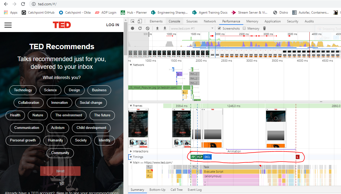341x194 pixels.
Task: Toggle the Science interest pill
Action: [50, 90]
